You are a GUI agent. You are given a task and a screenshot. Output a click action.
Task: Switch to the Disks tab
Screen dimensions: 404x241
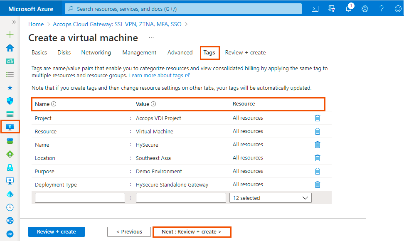tap(64, 52)
